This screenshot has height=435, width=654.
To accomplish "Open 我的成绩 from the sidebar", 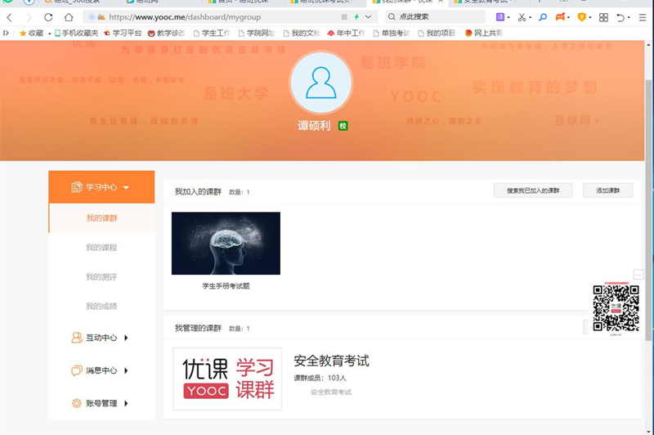I will (x=101, y=307).
